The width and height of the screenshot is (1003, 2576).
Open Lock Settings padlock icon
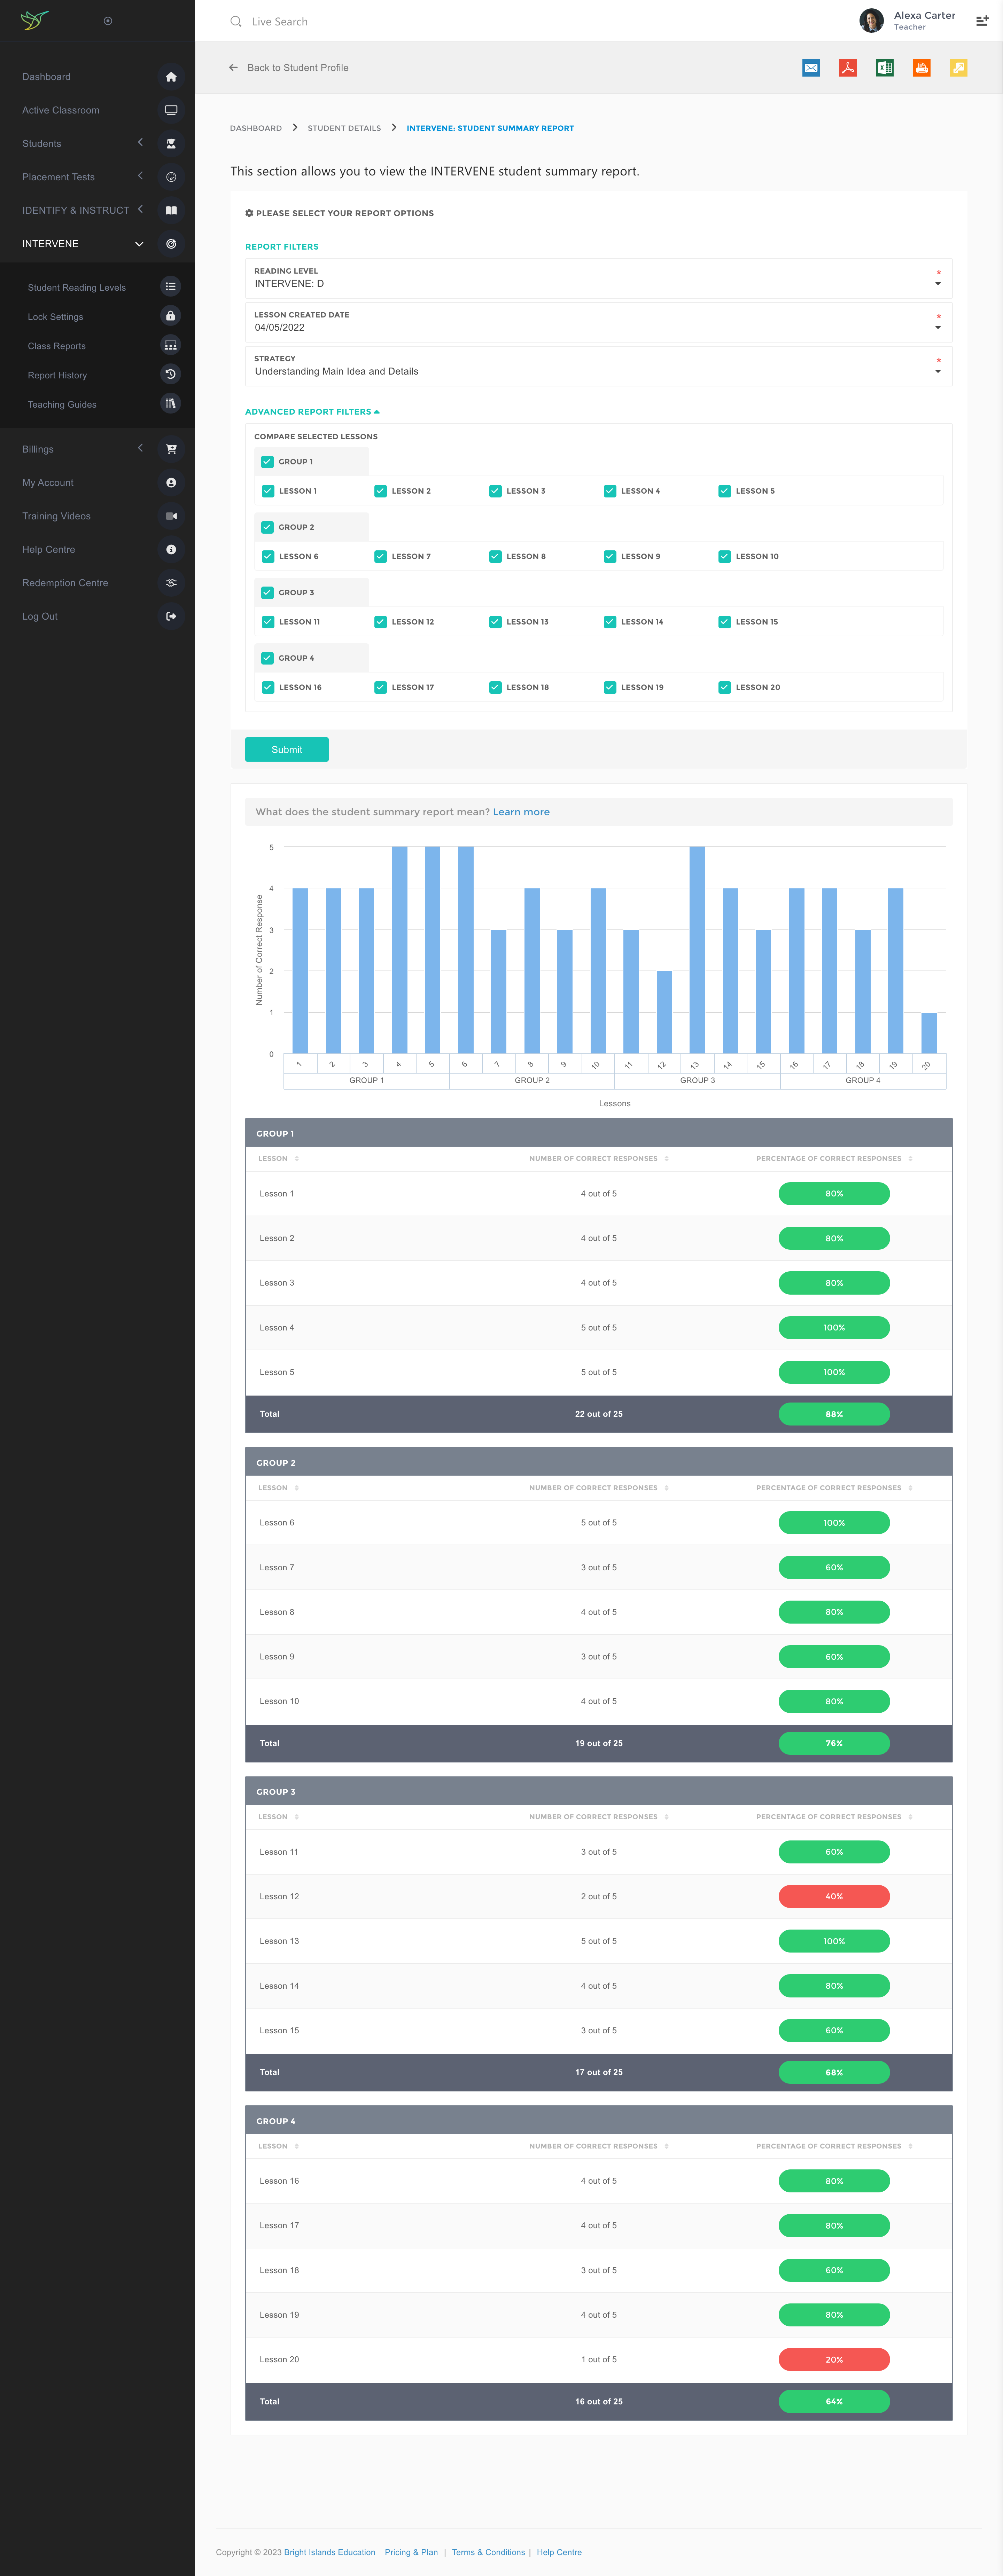tap(171, 316)
